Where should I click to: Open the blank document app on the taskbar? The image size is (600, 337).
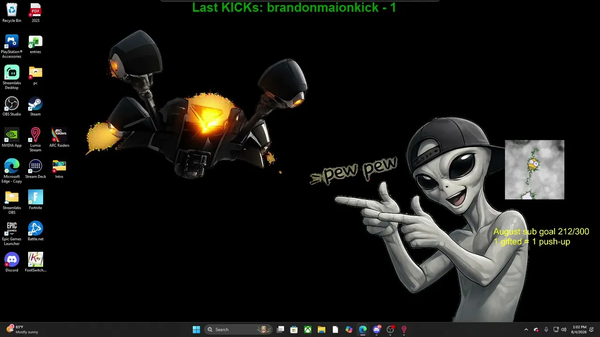point(335,330)
